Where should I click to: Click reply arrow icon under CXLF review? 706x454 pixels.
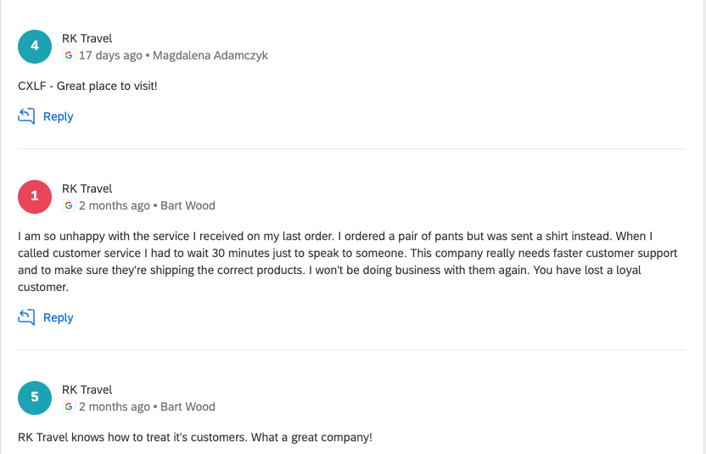[x=27, y=116]
